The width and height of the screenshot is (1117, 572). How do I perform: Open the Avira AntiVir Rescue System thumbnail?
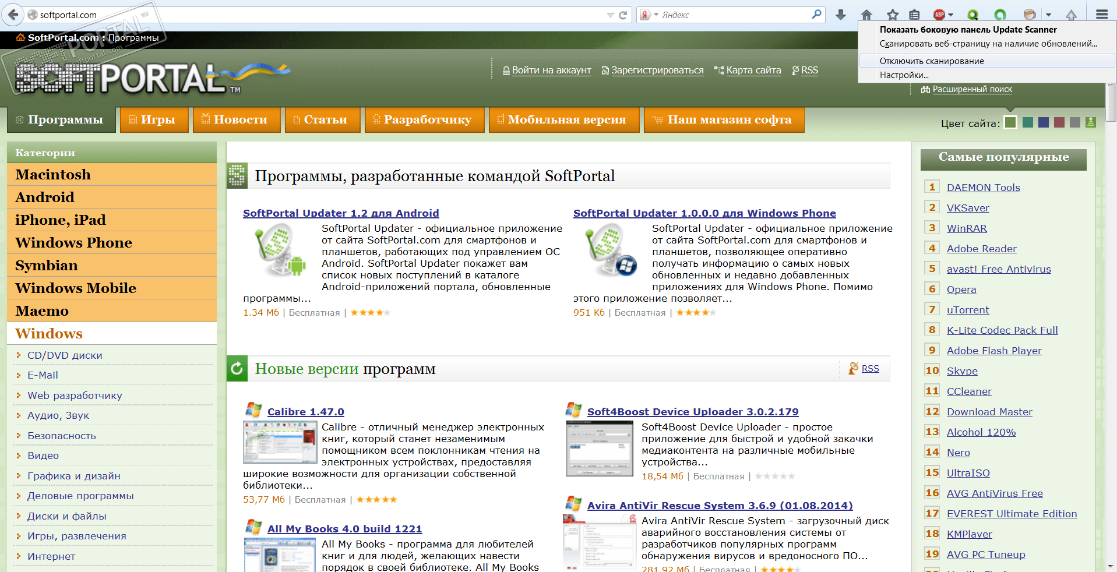[600, 542]
